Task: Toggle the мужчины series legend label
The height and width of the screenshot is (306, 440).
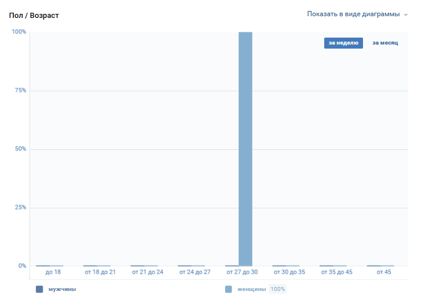Action: [62, 289]
